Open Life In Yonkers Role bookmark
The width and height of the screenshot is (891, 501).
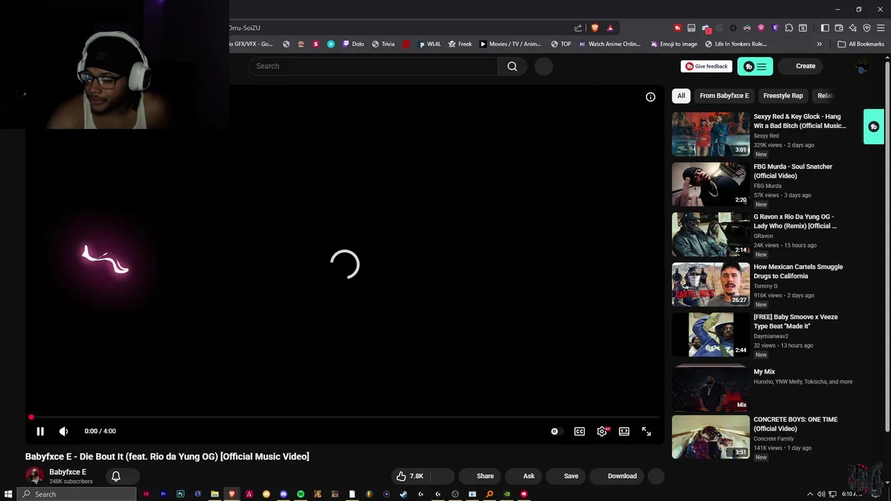pos(736,44)
